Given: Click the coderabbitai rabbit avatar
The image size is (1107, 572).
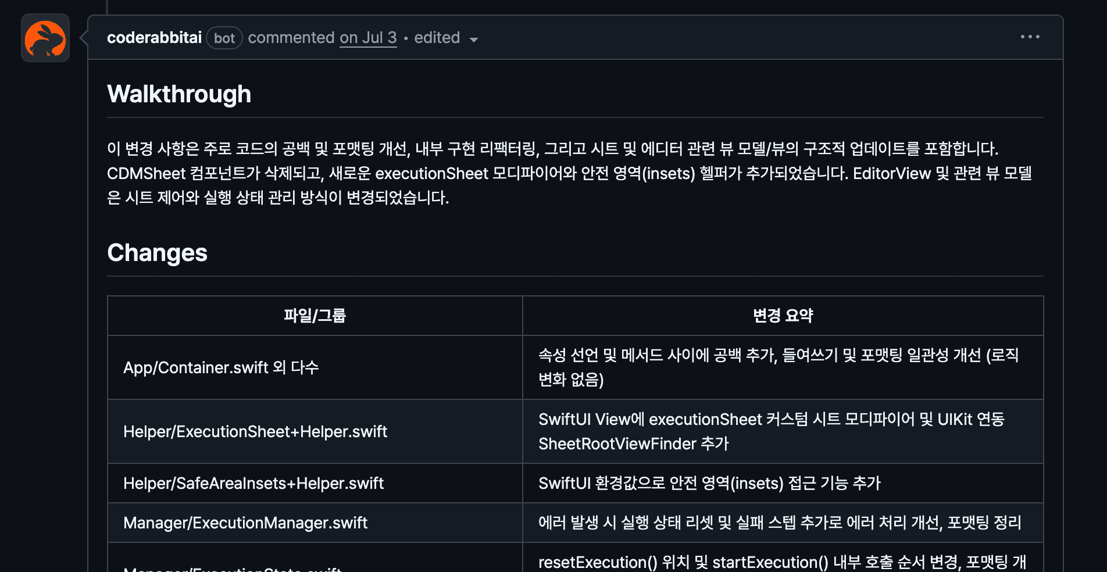Looking at the screenshot, I should coord(45,38).
